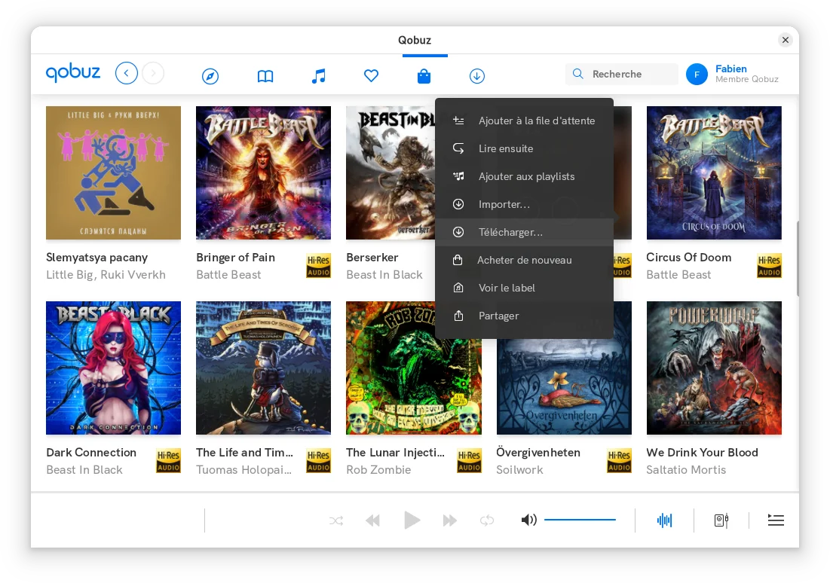Go forward with the right arrow button
The image size is (830, 583).
154,74
